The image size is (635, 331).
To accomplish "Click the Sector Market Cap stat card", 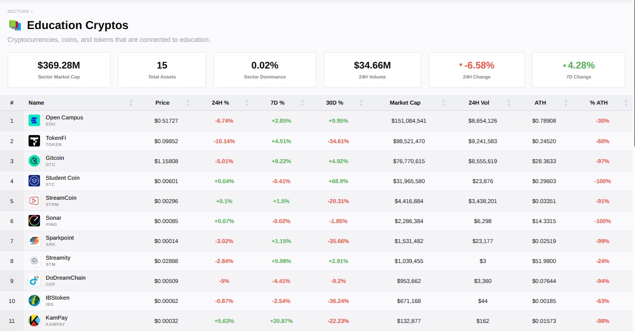I will tap(59, 70).
